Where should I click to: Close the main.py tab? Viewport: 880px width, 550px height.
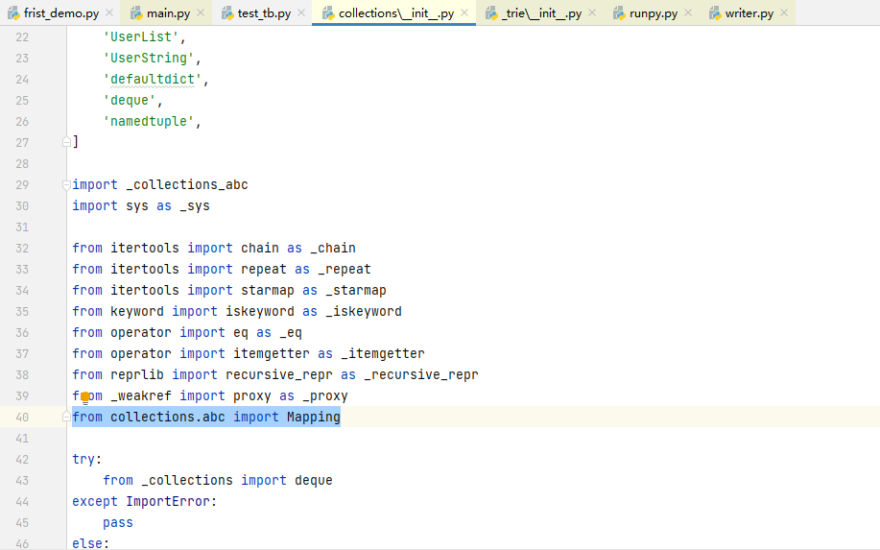pyautogui.click(x=201, y=12)
